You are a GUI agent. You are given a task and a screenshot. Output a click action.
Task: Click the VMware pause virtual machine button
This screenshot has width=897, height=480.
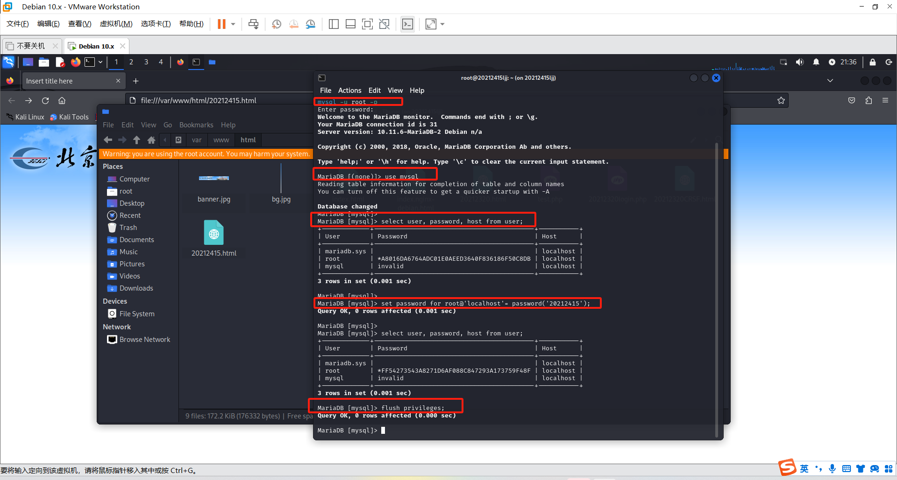tap(221, 24)
